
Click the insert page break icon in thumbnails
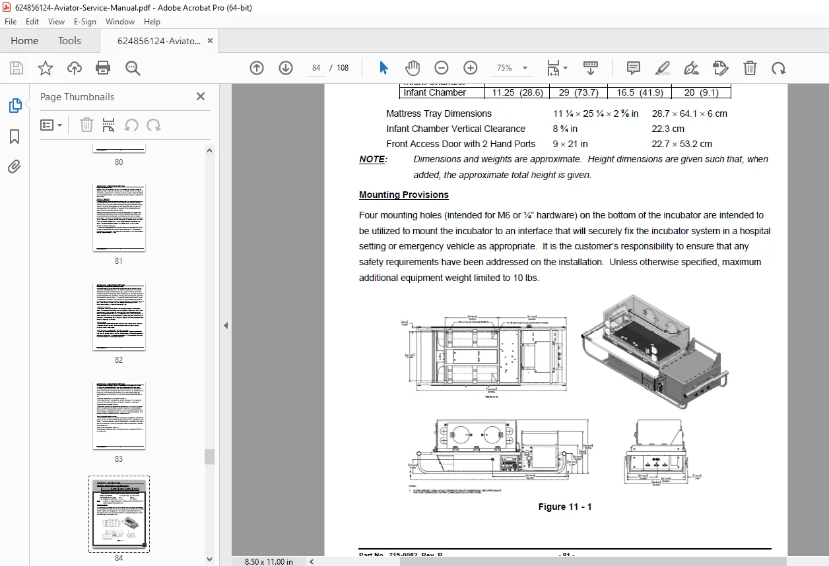[x=109, y=125]
